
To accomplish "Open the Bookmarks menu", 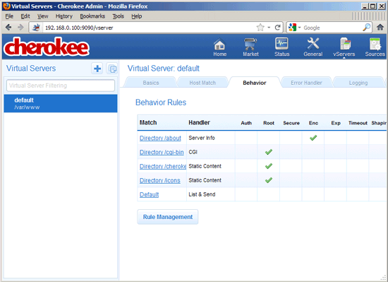I will (92, 16).
